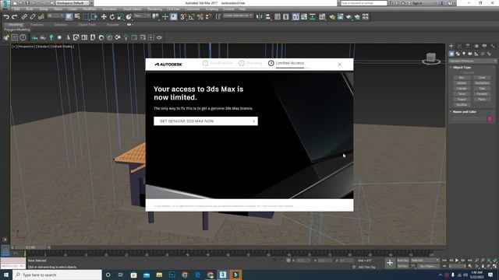Screen dimensions: 499x280
Task: Open the Rendering menu
Action: coord(154,9)
